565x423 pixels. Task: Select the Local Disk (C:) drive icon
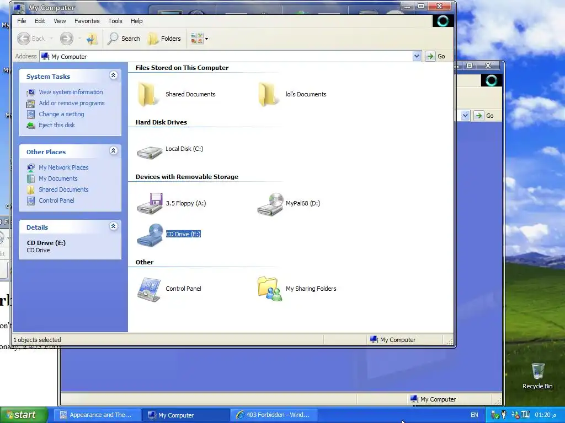[x=149, y=152]
